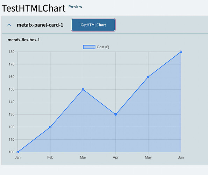Click the TestHTMLChart page title
The width and height of the screenshot is (208, 175).
[34, 8]
